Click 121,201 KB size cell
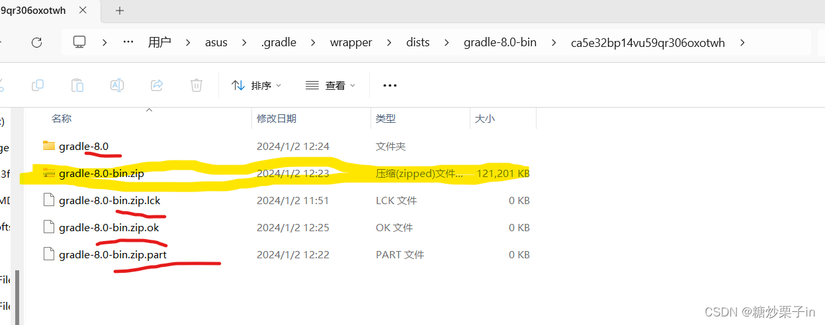 503,173
